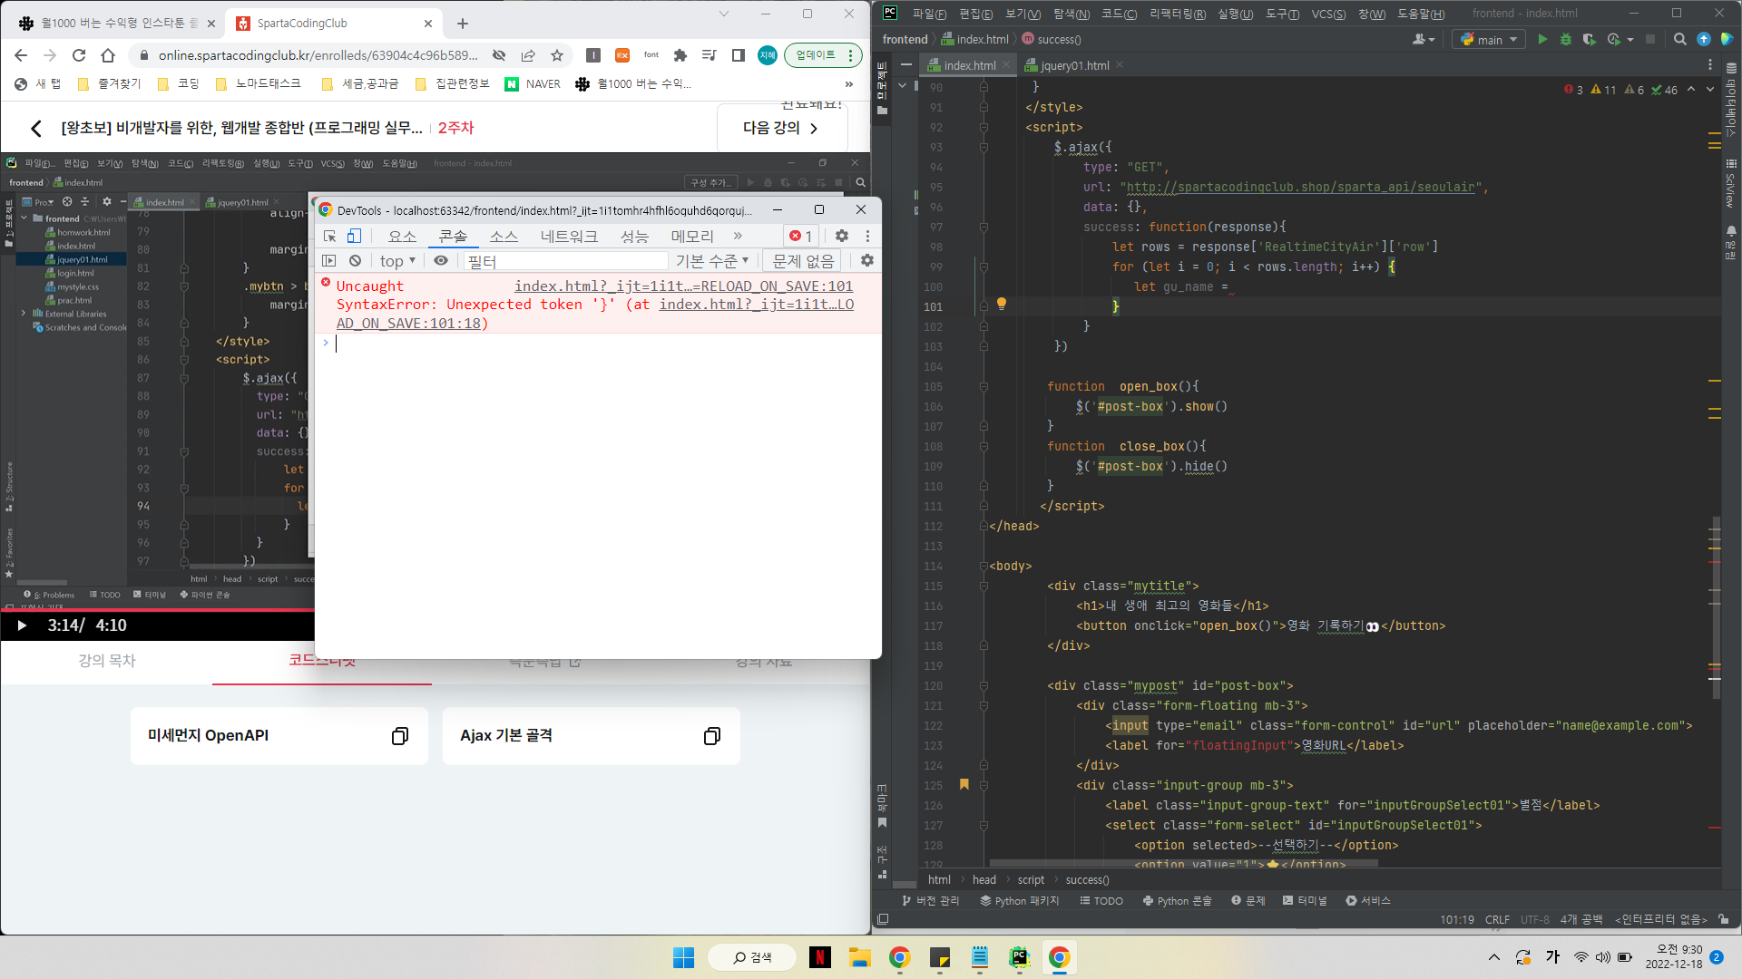Select the 강의 목차 tab on the course page
This screenshot has width=1742, height=979.
(x=107, y=661)
